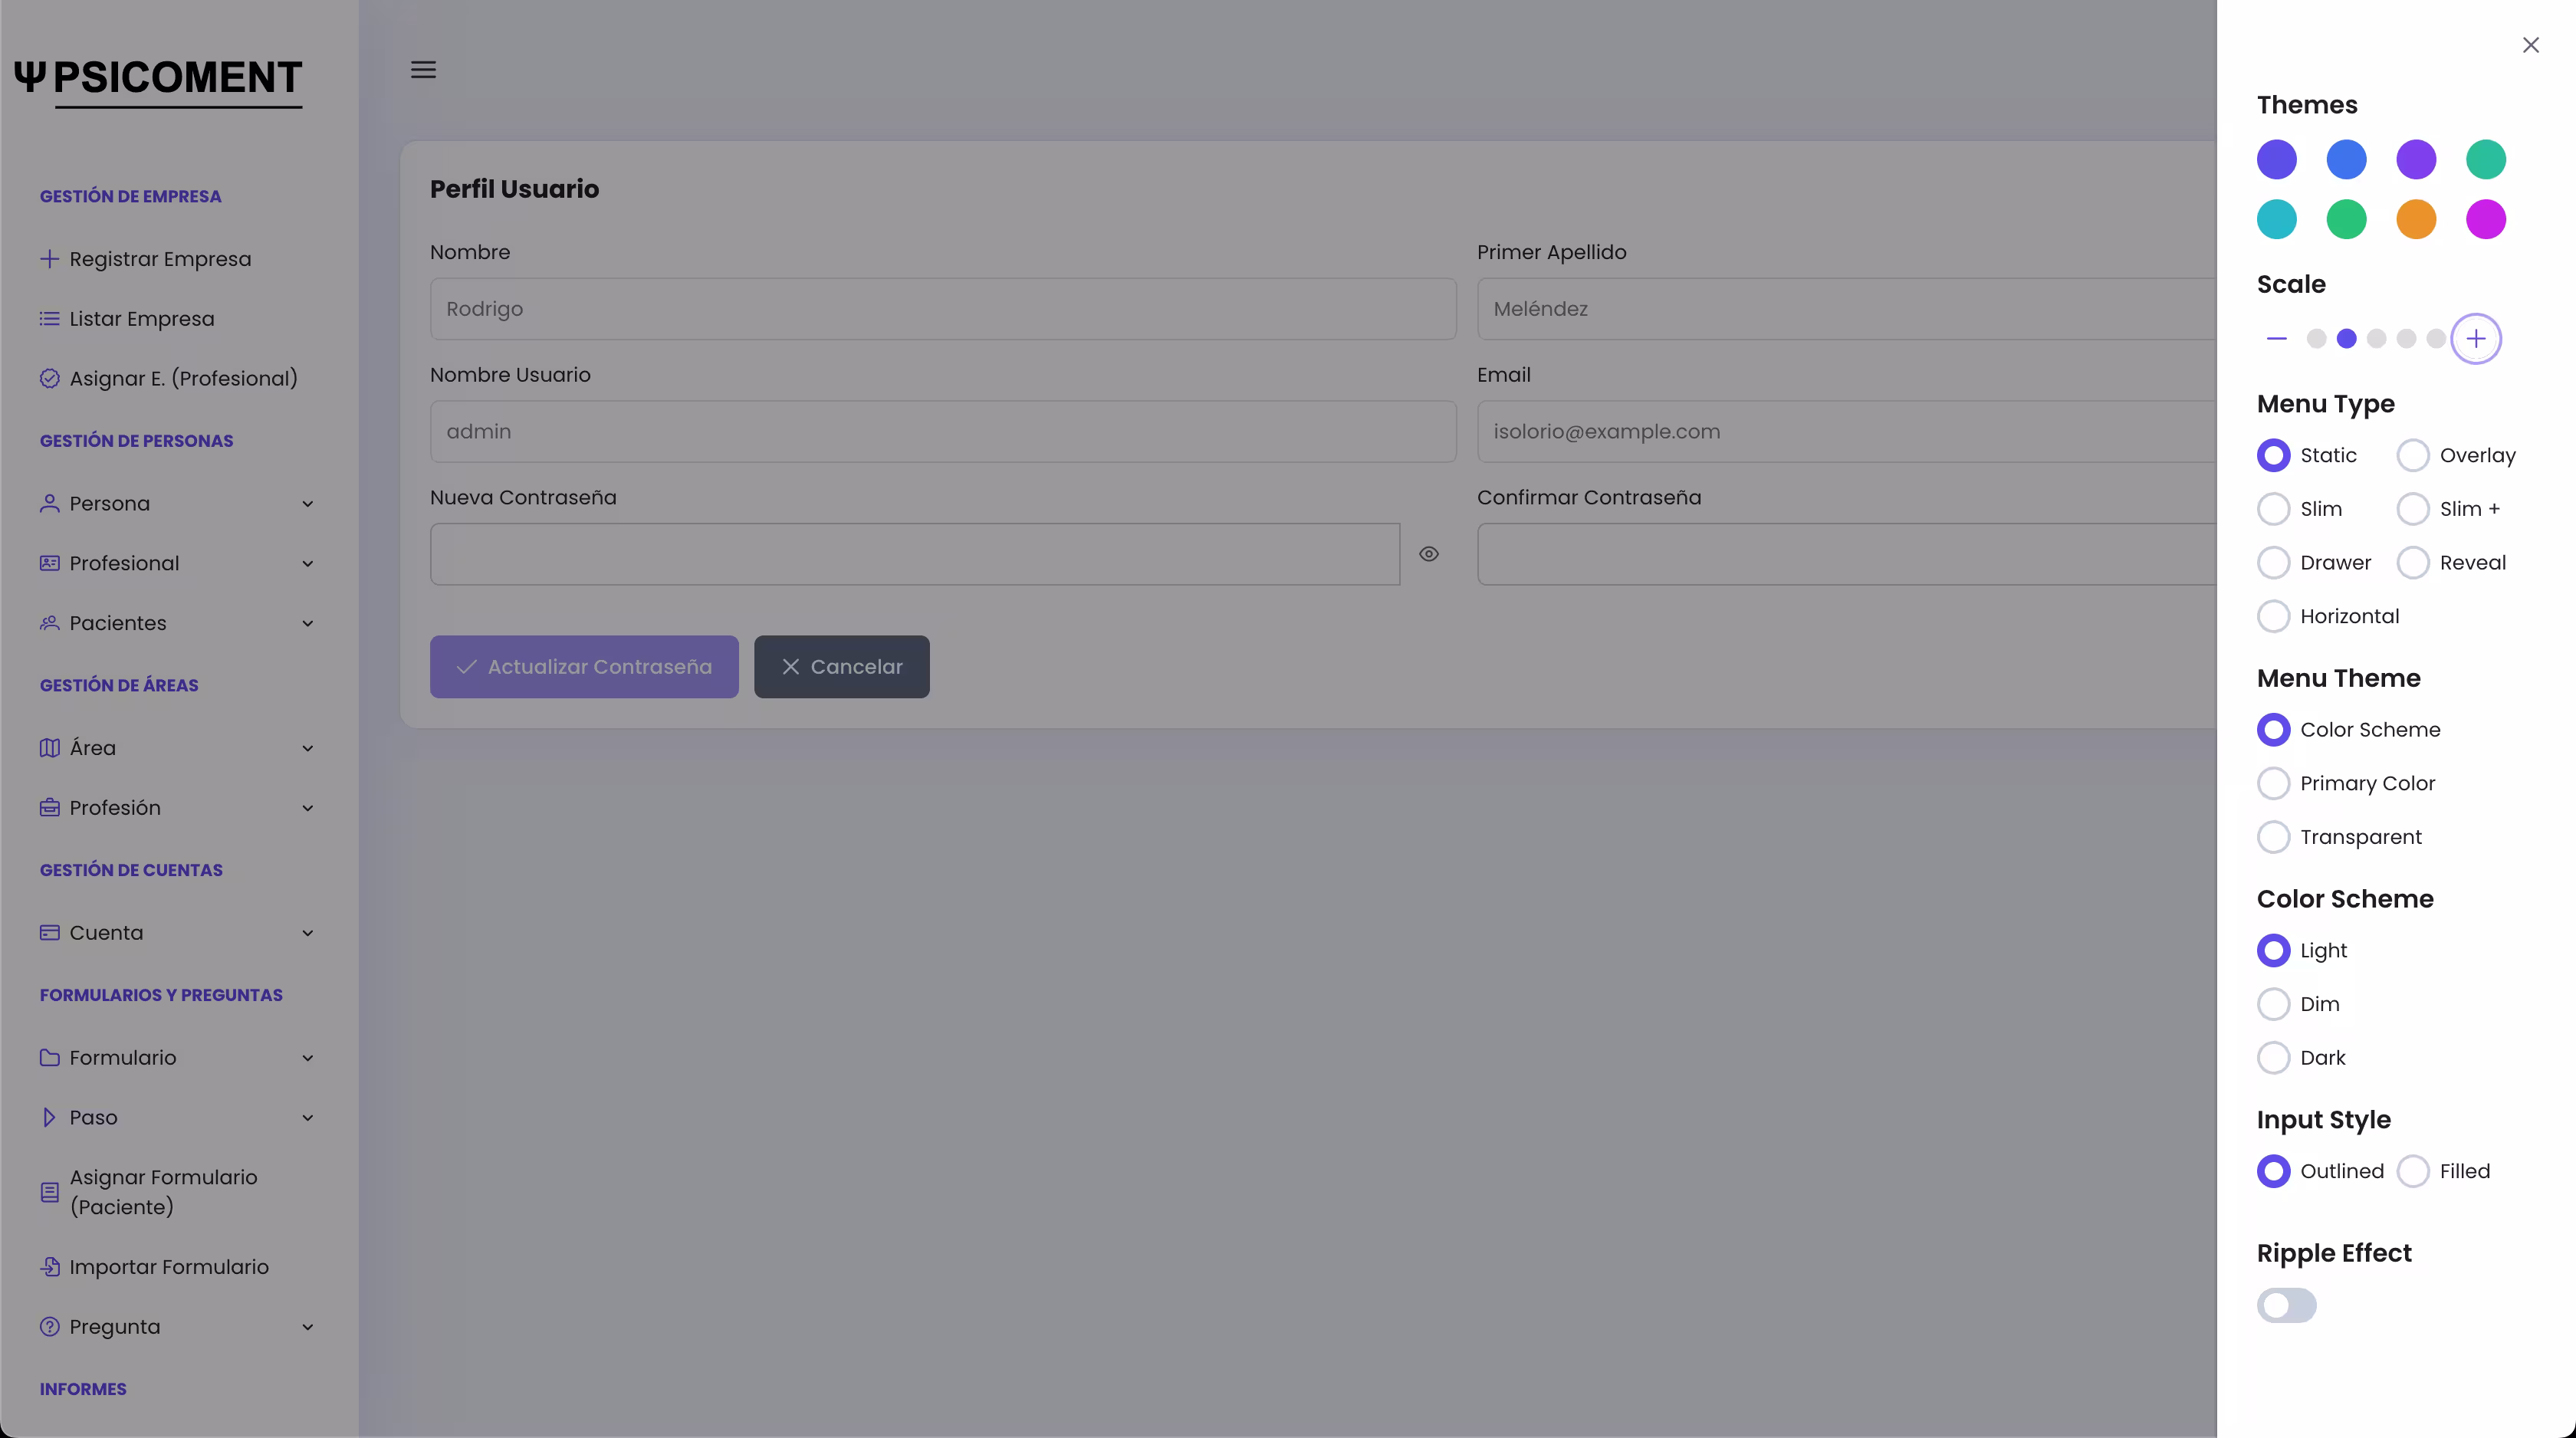Viewport: 2576px width, 1438px height.
Task: Click the plus icon beside Registrar Empresa
Action: point(49,259)
